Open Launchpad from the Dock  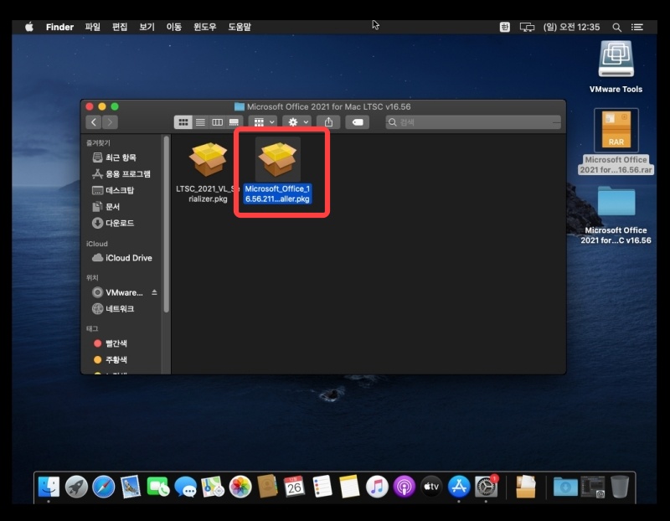click(76, 487)
